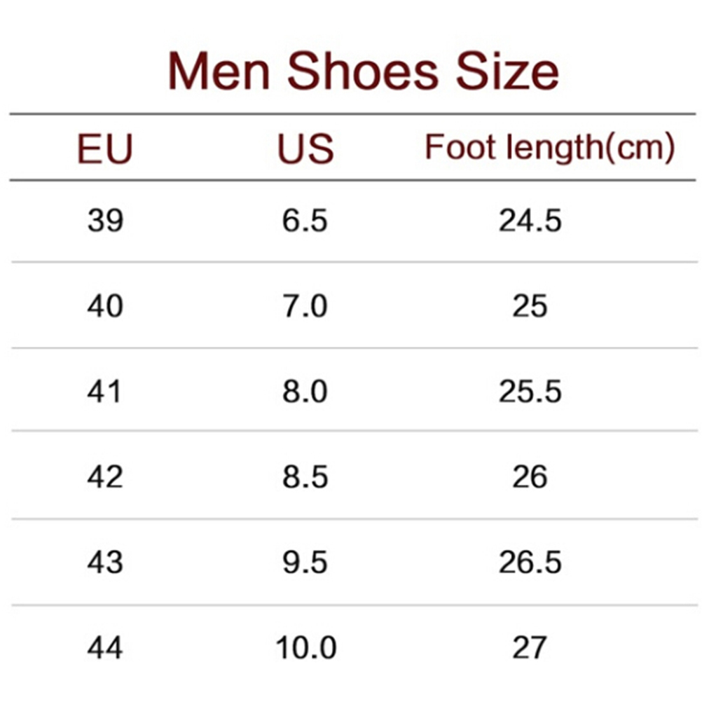Click EU size 41 cell
Image resolution: width=702 pixels, height=702 pixels.
click(x=105, y=392)
